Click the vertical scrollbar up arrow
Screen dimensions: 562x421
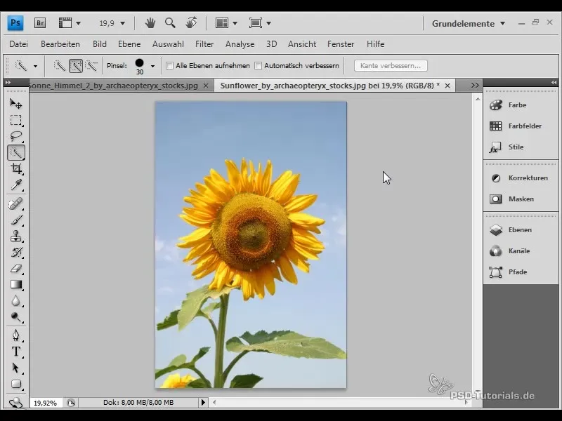(478, 99)
